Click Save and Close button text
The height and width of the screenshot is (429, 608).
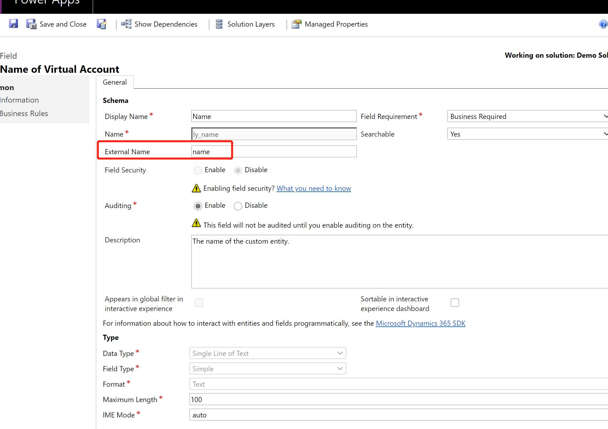click(x=63, y=24)
